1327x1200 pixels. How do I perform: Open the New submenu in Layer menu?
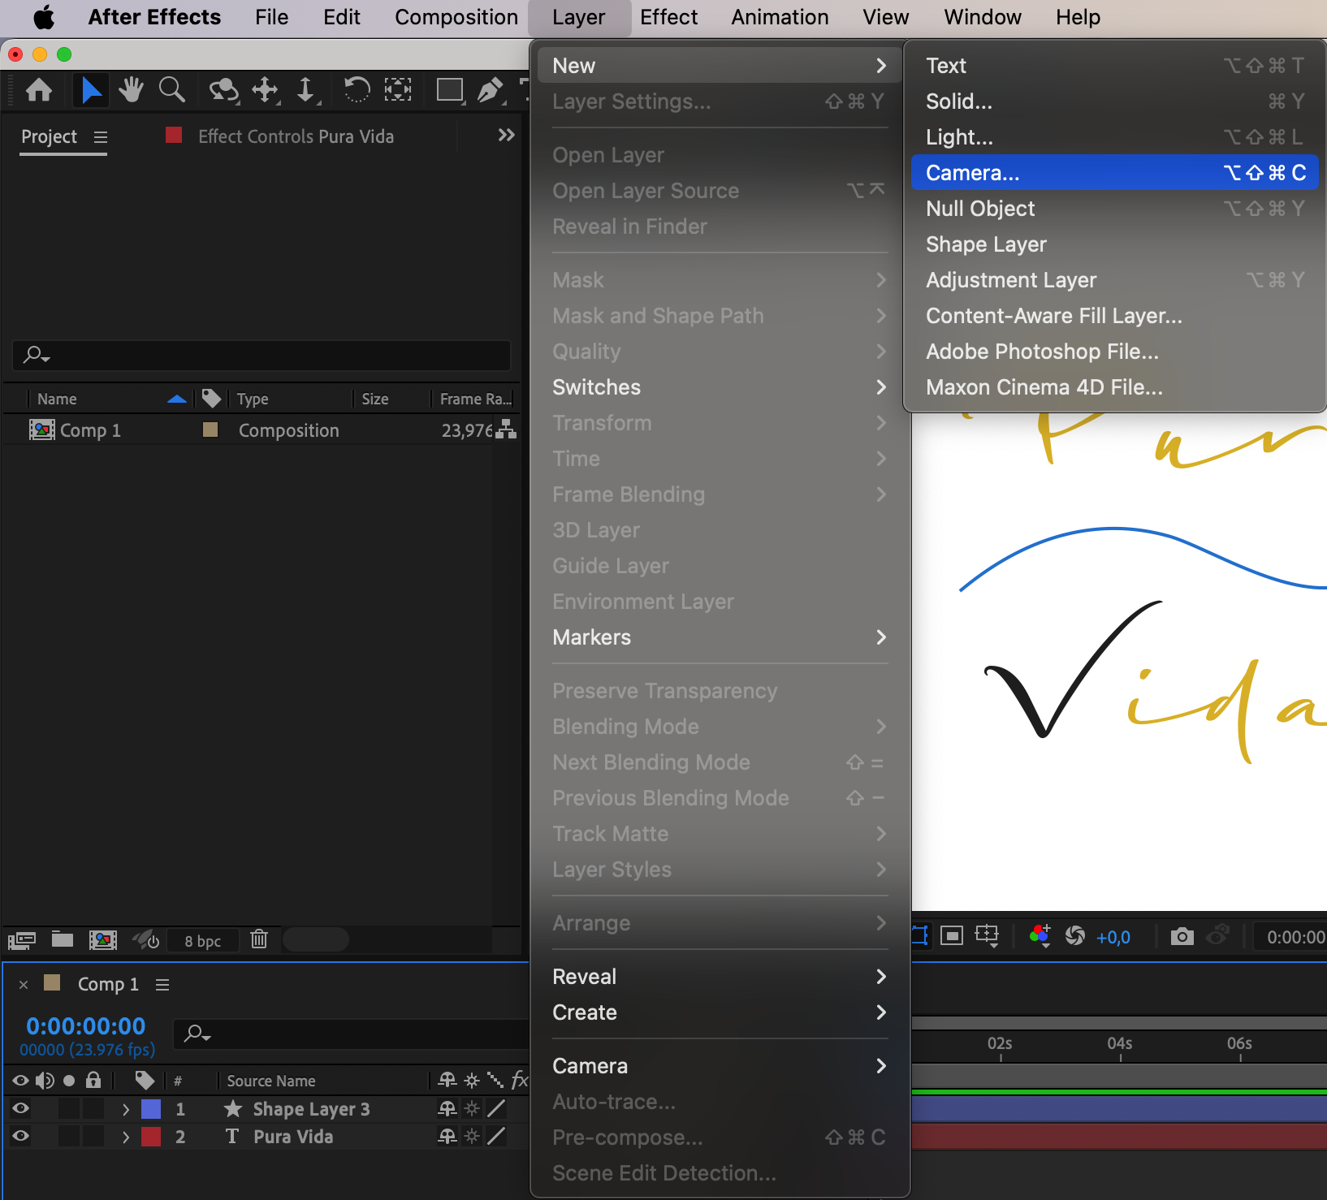coord(720,66)
